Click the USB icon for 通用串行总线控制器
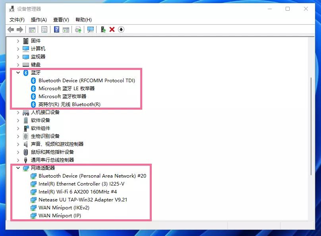Screen dimensions: 321x236 25,160
